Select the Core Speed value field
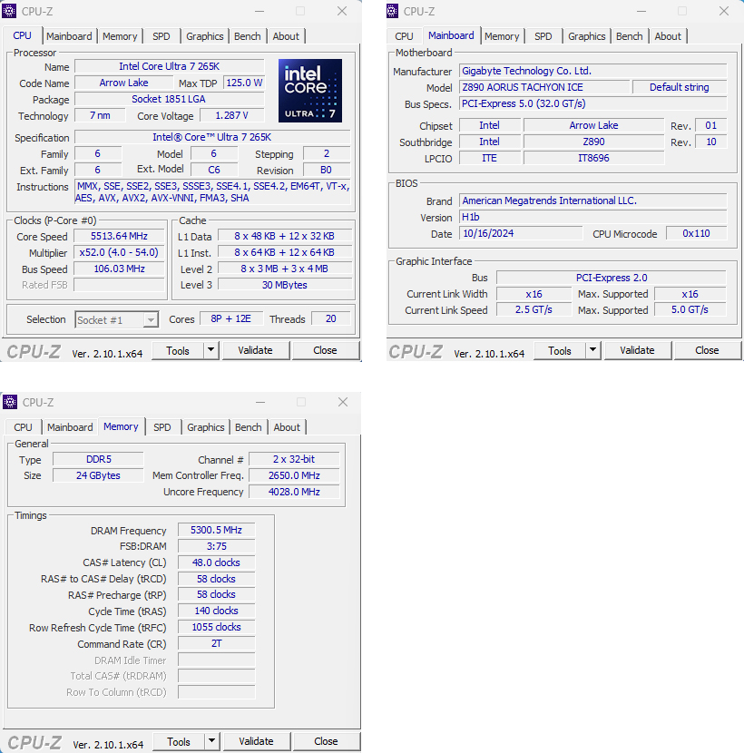 [119, 236]
